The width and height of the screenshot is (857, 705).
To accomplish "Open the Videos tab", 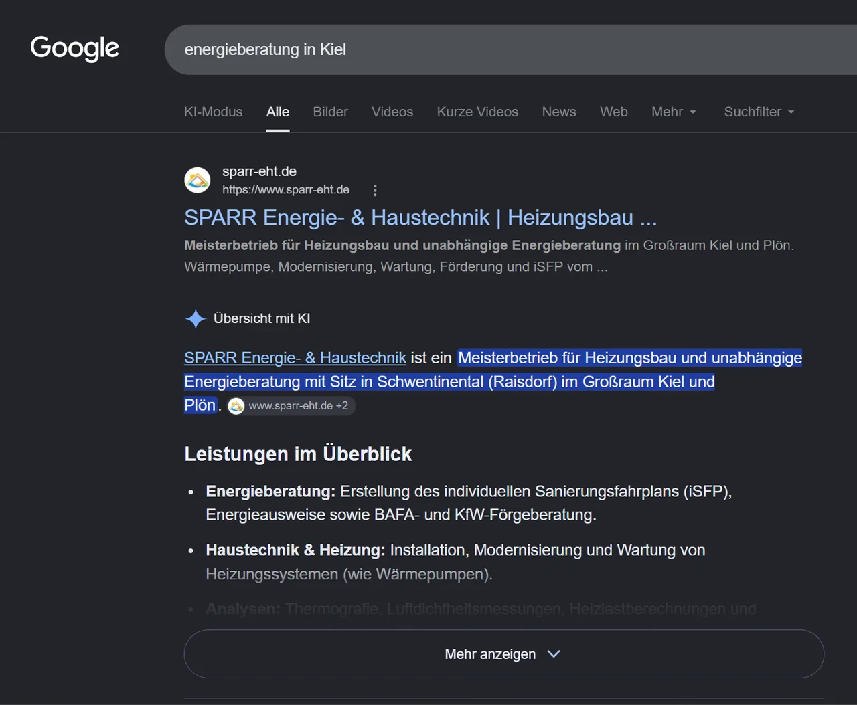I will [x=392, y=112].
